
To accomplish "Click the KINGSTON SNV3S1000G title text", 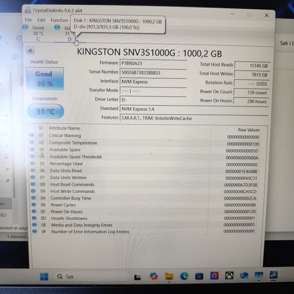I will pyautogui.click(x=149, y=53).
